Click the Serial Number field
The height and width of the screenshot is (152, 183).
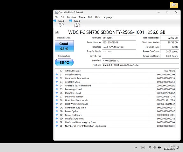[119, 42]
